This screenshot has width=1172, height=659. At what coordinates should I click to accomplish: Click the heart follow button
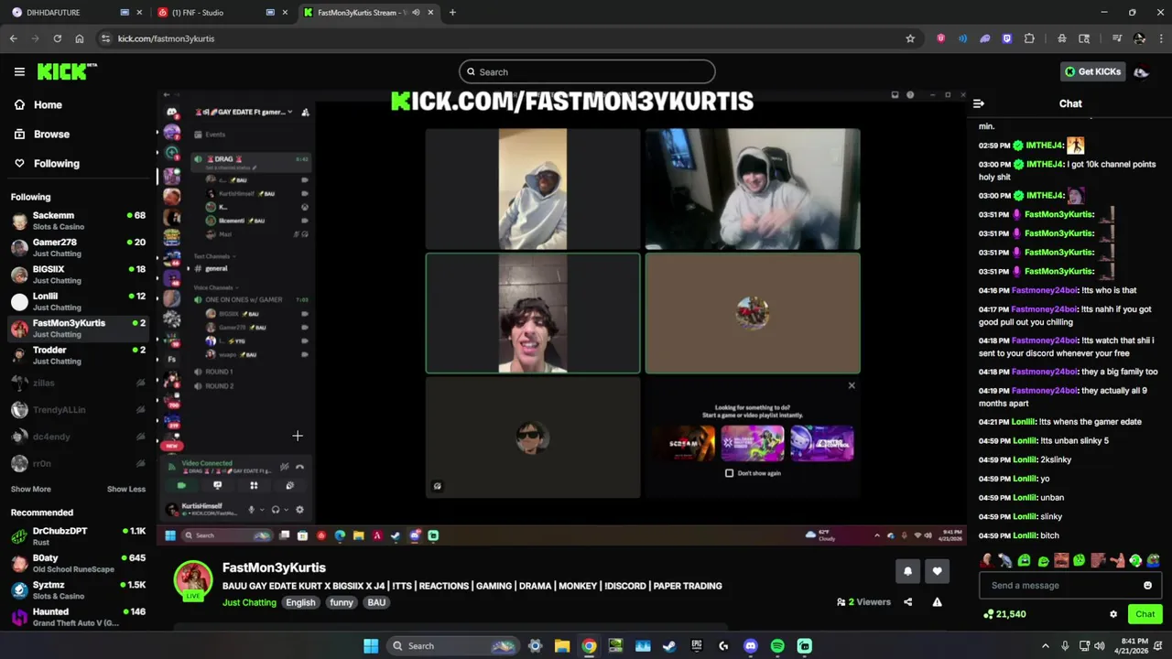click(937, 571)
